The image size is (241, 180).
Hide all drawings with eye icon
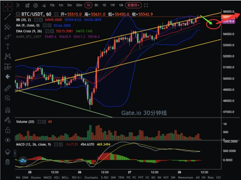8,140
